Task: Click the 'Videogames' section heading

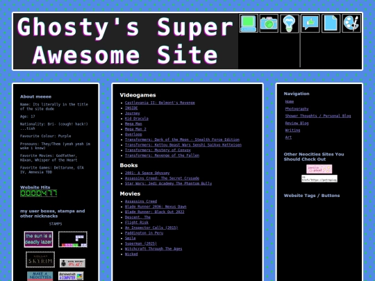Action: pyautogui.click(x=137, y=95)
